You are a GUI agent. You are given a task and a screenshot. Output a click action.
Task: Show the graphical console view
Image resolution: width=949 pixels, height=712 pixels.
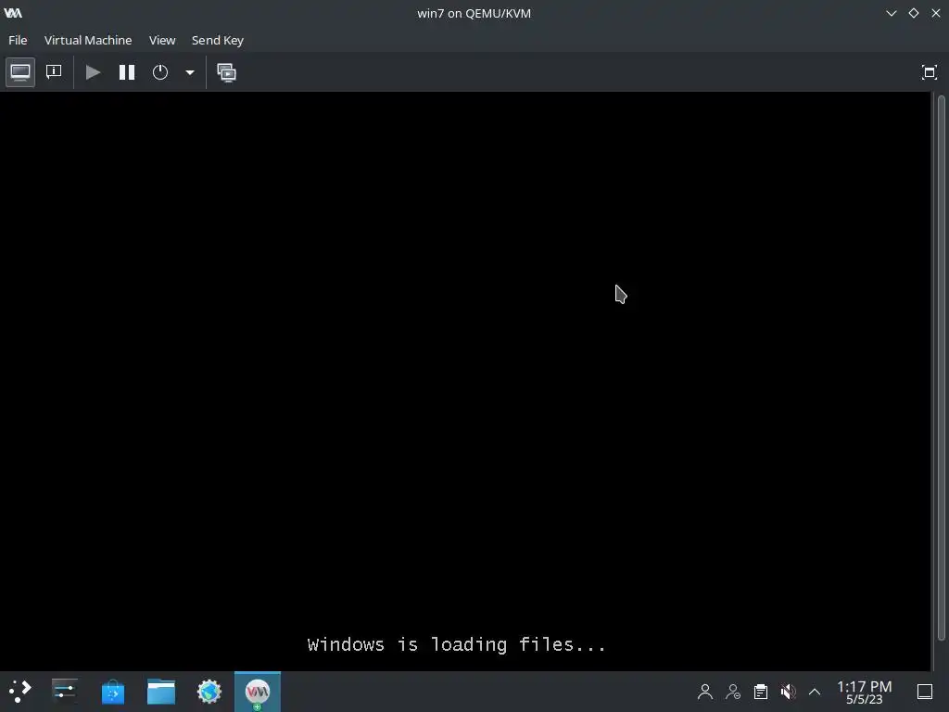(20, 72)
